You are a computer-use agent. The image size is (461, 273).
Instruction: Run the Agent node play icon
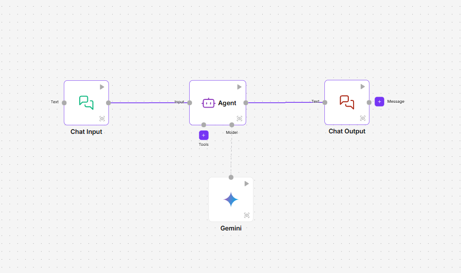coord(239,87)
